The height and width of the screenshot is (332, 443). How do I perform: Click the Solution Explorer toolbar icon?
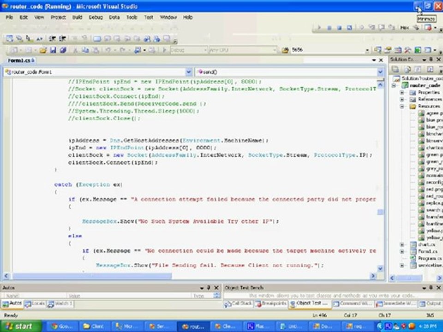(x=377, y=50)
